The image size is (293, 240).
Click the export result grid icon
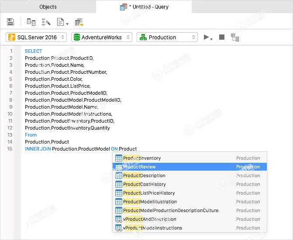pyautogui.click(x=79, y=22)
